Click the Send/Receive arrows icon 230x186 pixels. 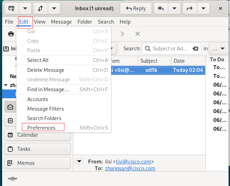pos(40,8)
